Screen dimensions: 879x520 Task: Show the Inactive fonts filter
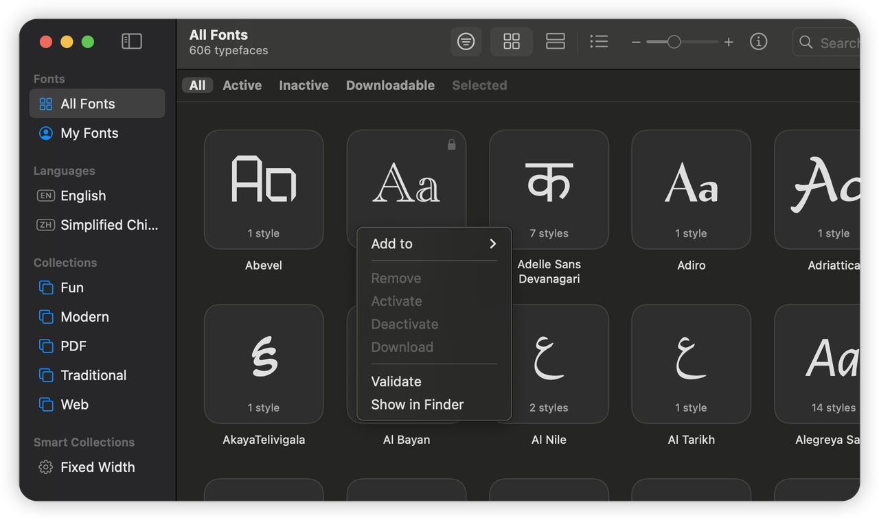(304, 85)
